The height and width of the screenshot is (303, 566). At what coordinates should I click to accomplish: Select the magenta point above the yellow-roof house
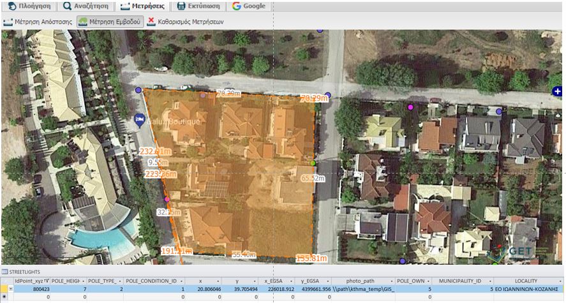click(410, 107)
